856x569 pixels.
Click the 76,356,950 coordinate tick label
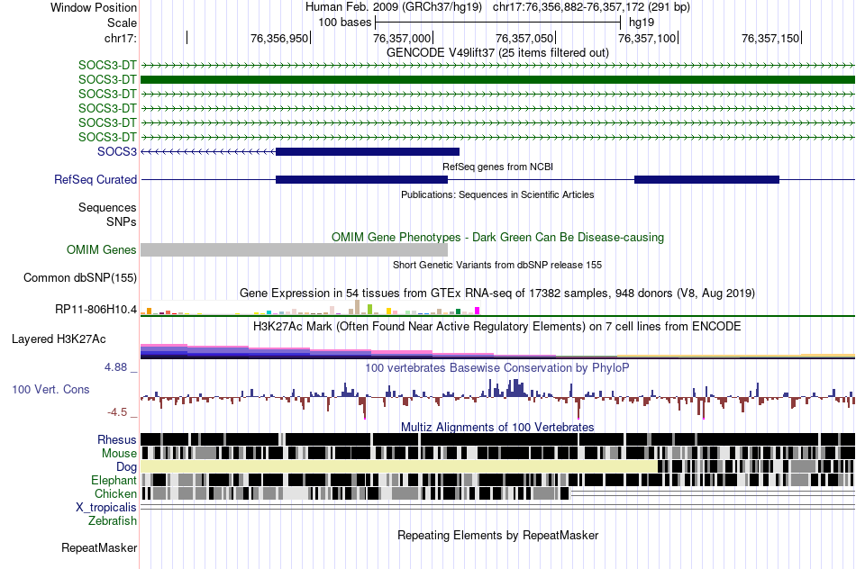pyautogui.click(x=279, y=38)
